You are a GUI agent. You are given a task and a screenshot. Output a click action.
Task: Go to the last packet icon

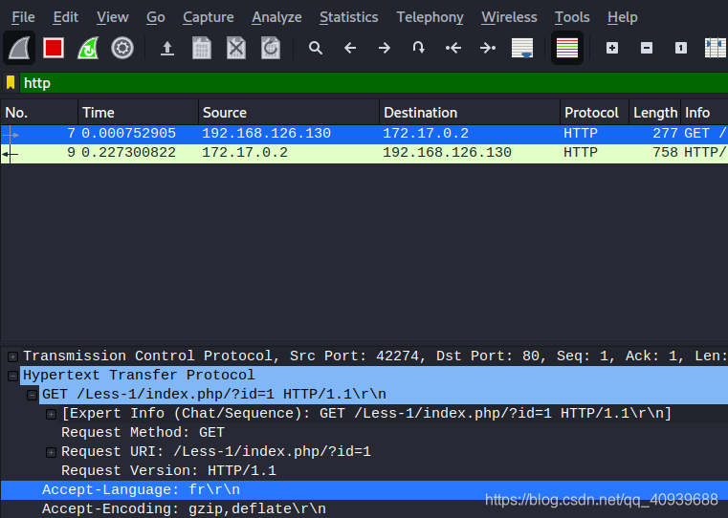pyautogui.click(x=488, y=48)
